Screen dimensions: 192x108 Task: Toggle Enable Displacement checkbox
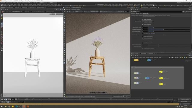(143, 43)
